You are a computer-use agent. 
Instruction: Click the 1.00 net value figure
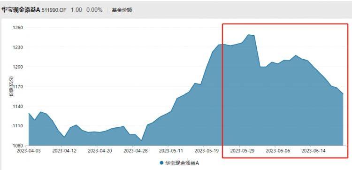pyautogui.click(x=77, y=10)
